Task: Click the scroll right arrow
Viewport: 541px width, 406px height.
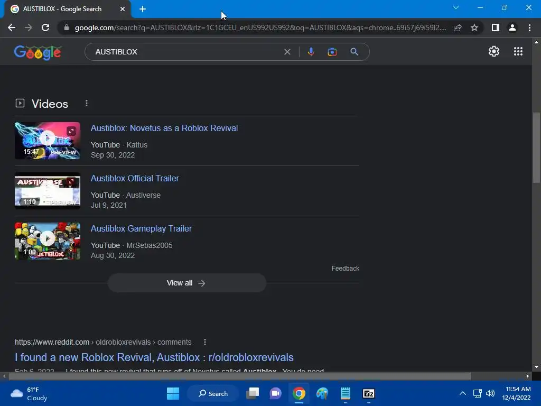Action: point(528,376)
